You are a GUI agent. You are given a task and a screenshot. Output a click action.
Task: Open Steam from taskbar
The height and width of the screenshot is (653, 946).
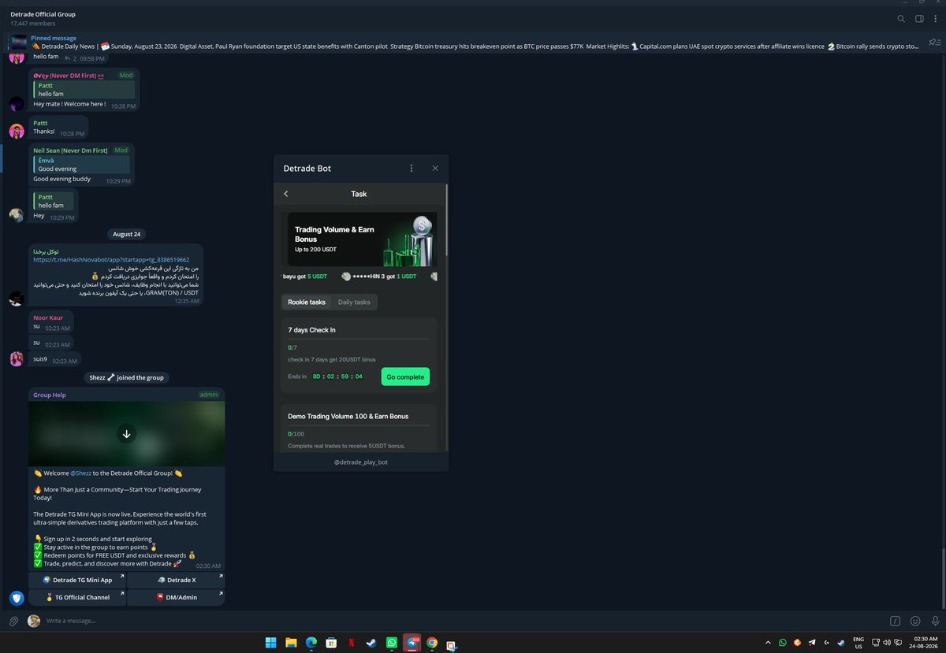coord(371,642)
